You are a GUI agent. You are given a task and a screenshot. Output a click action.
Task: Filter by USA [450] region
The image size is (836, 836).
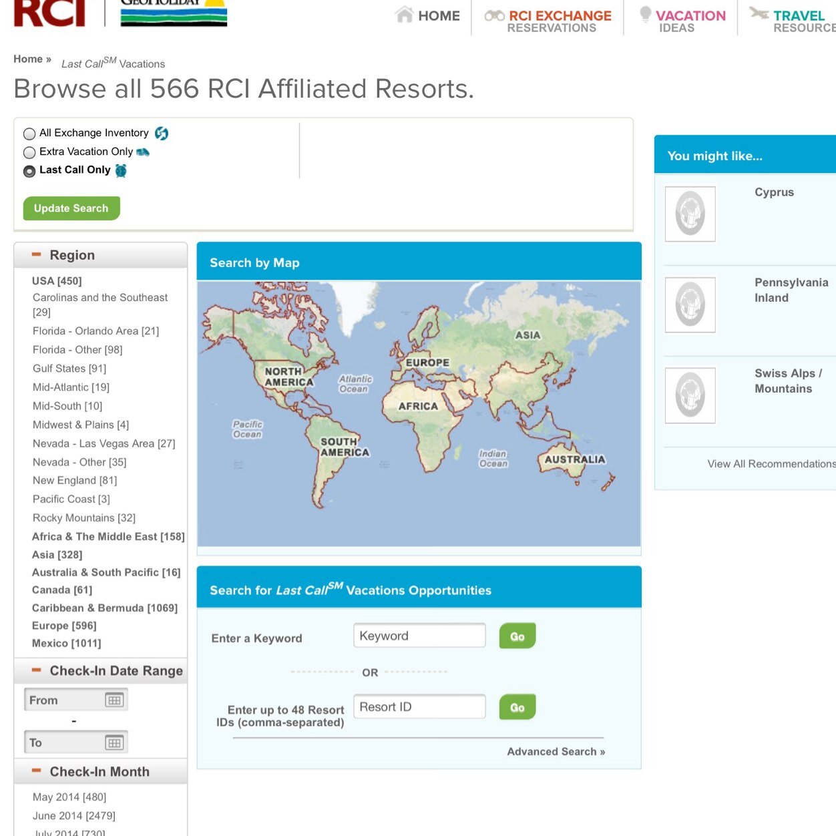(x=57, y=281)
